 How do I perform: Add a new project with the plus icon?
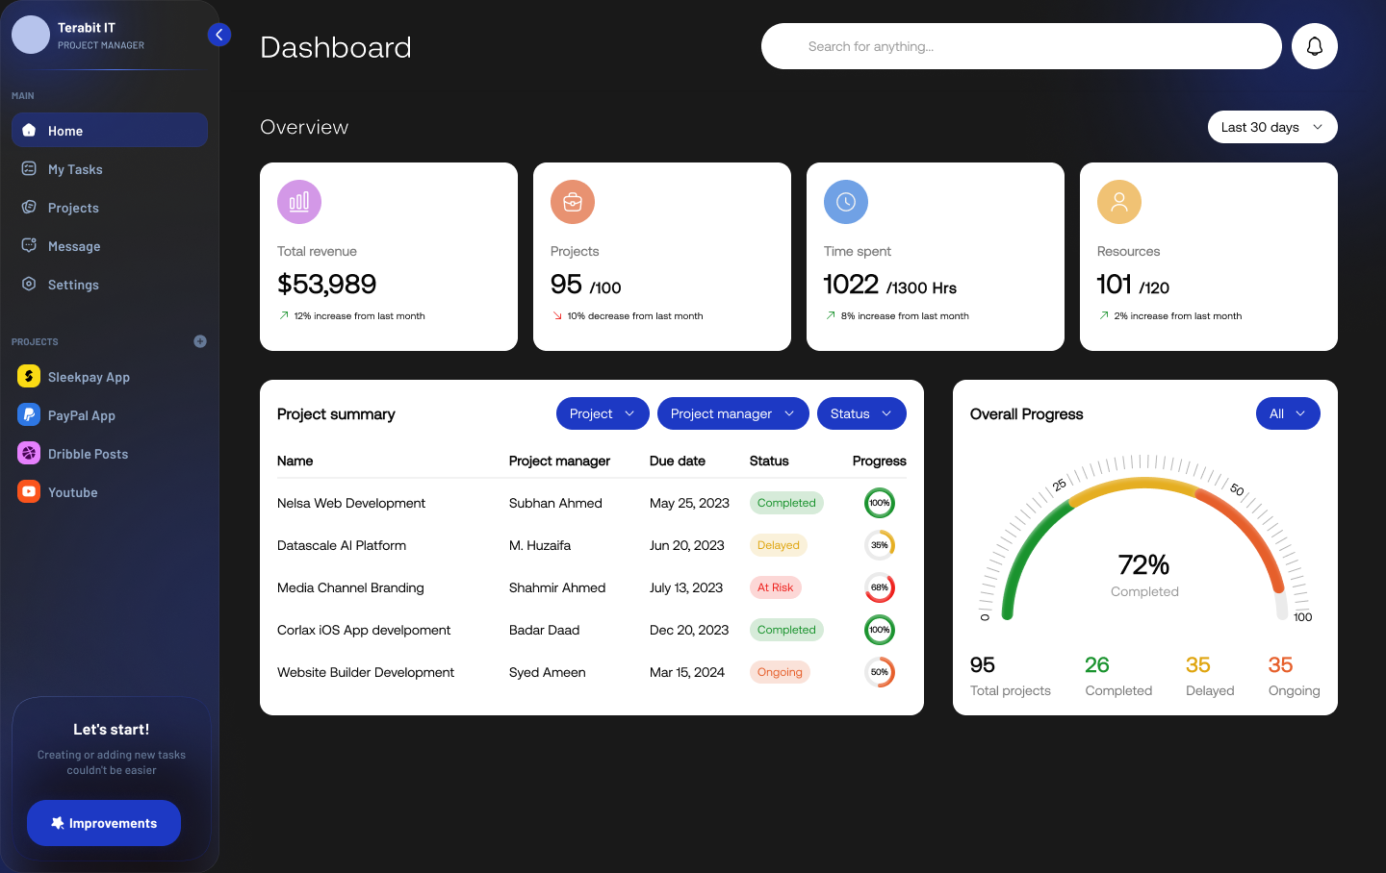point(199,340)
